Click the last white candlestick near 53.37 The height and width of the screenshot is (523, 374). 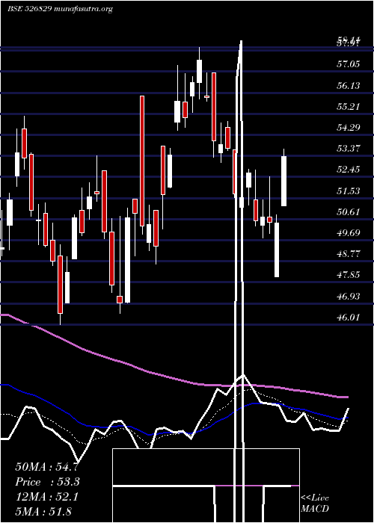click(x=283, y=181)
